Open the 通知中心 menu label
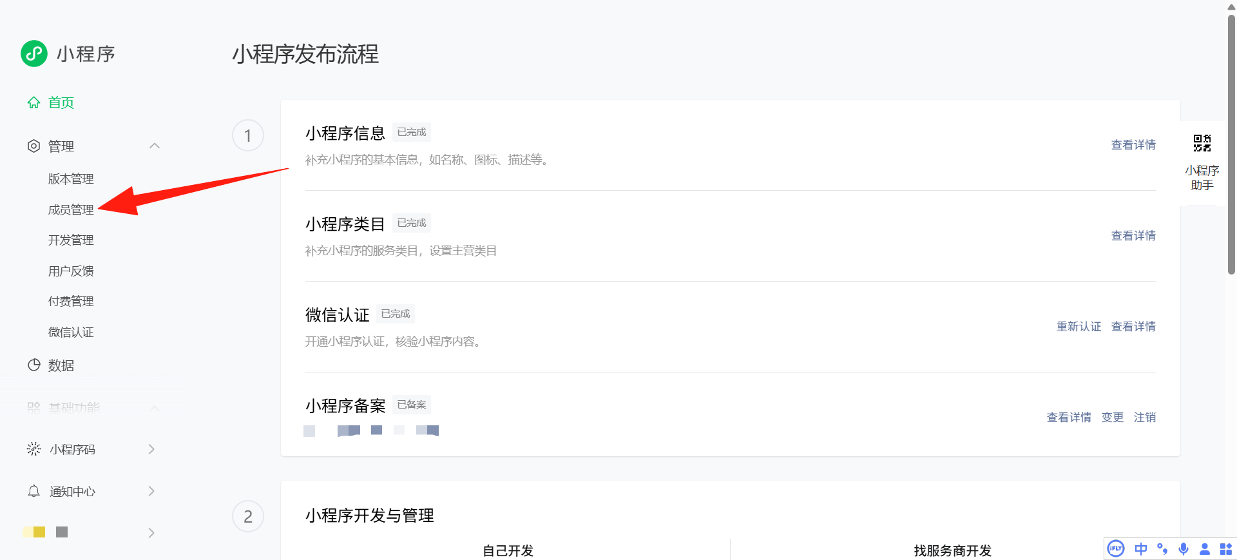1237x560 pixels. click(x=72, y=491)
